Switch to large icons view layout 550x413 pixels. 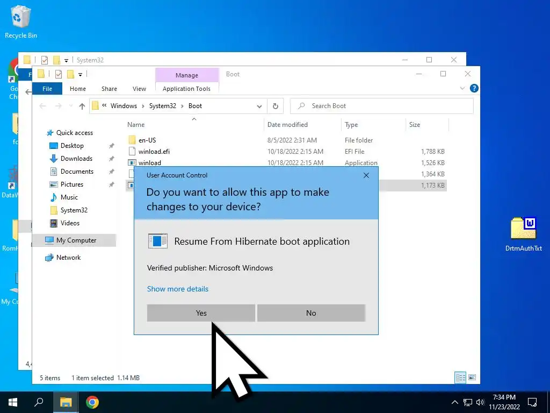472,378
